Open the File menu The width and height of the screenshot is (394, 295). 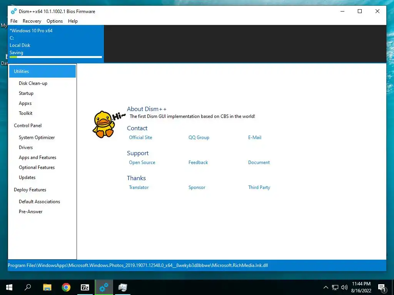click(14, 21)
